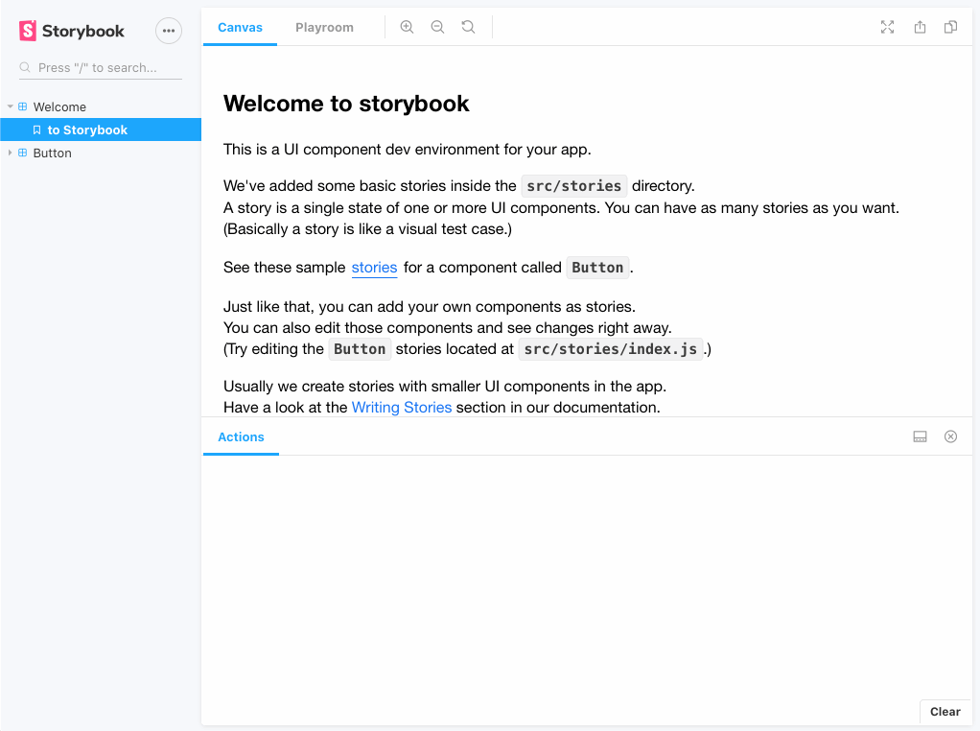Click the 'src/stories/index.js' code snippet
This screenshot has width=980, height=731.
[x=611, y=349]
